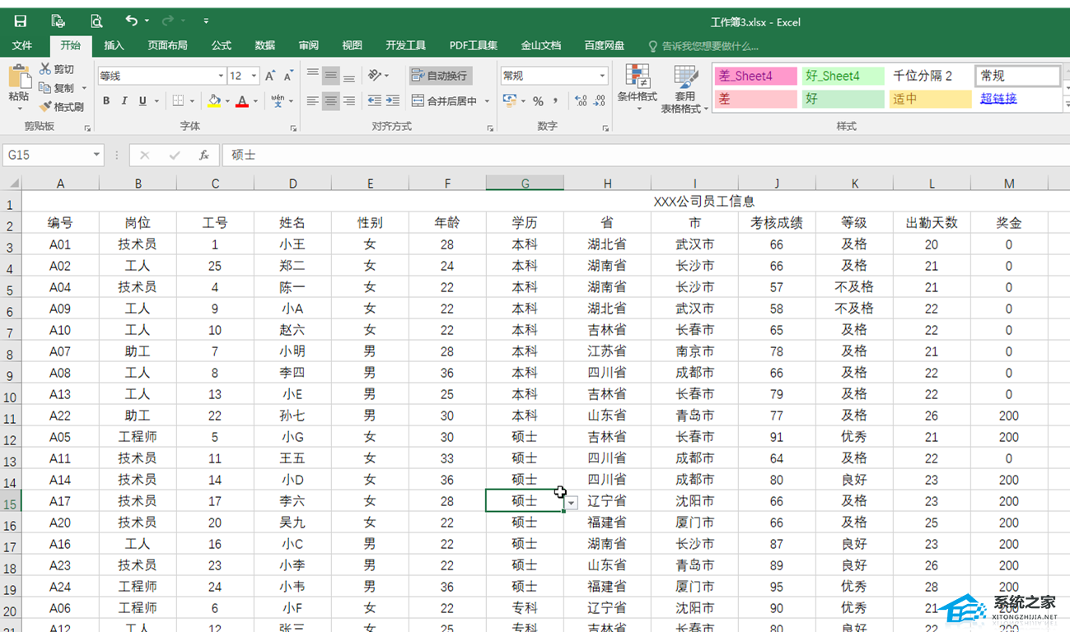This screenshot has height=632, width=1070.
Task: Expand font group dialog launcher 字体
Action: click(x=293, y=128)
